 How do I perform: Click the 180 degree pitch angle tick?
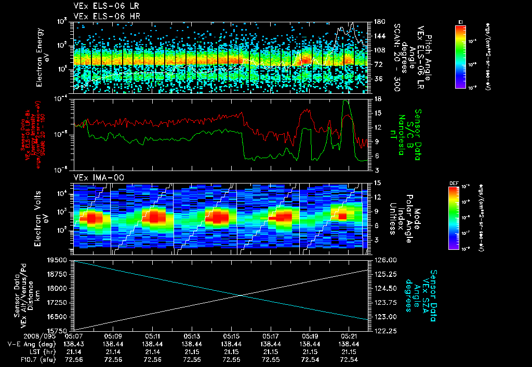pyautogui.click(x=379, y=22)
